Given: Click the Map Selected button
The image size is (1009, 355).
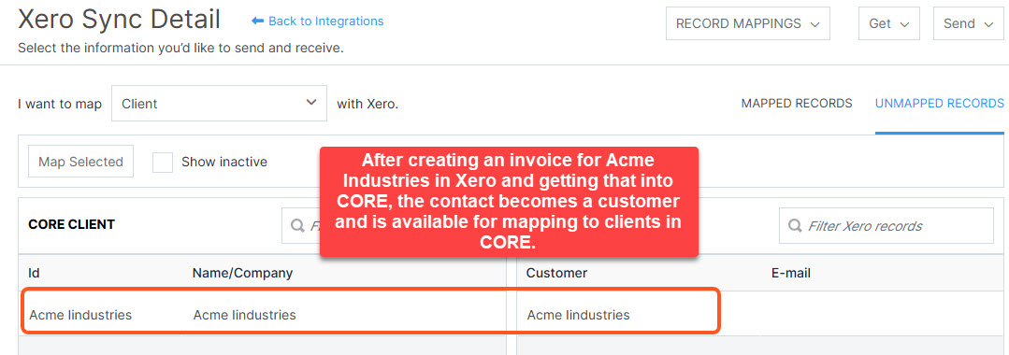Looking at the screenshot, I should click(x=81, y=162).
